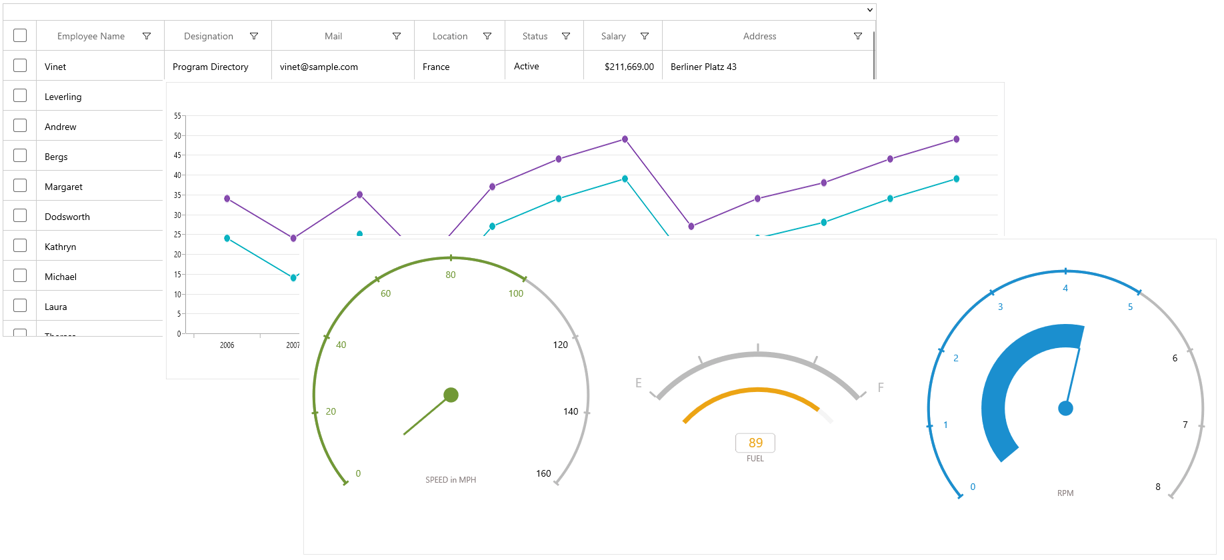Viewport: 1224px width, 560px height.
Task: Click the purple data point above 2006
Action: click(x=227, y=199)
